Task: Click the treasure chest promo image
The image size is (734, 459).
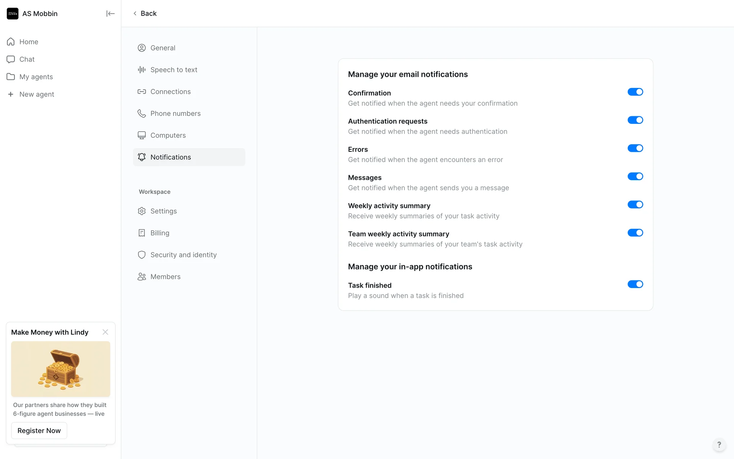Action: coord(60,369)
